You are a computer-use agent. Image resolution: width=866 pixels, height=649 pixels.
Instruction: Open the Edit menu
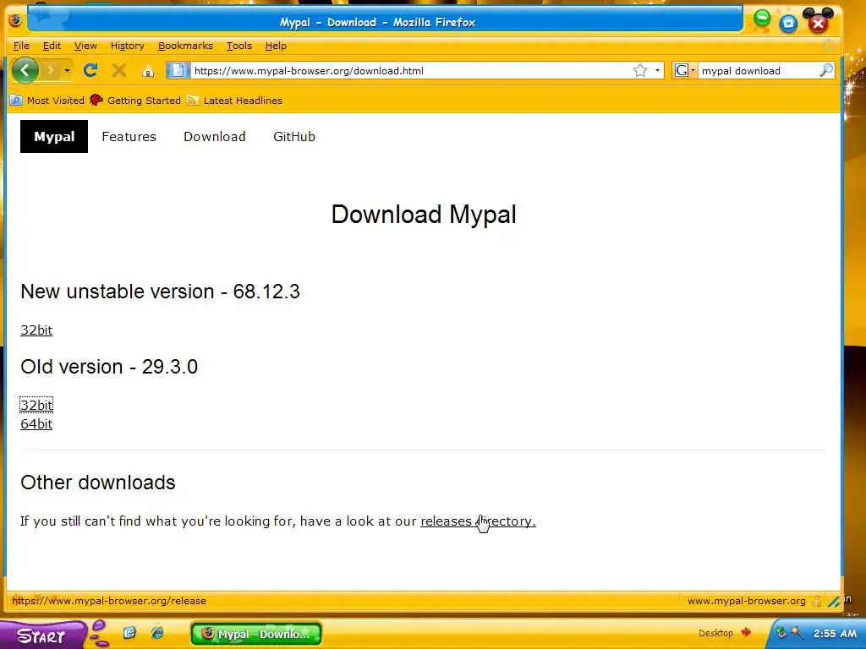[52, 46]
